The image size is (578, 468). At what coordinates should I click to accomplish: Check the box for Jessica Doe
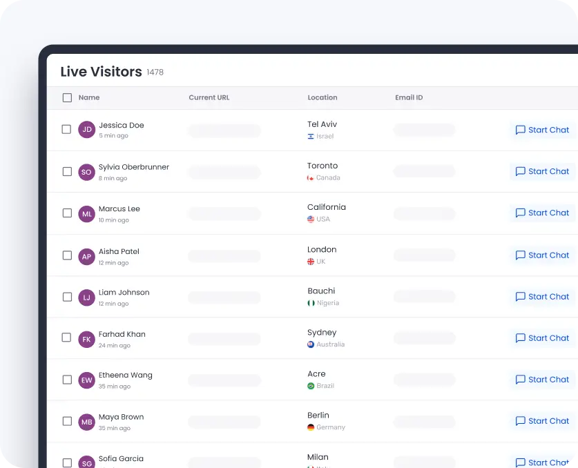[x=66, y=129]
